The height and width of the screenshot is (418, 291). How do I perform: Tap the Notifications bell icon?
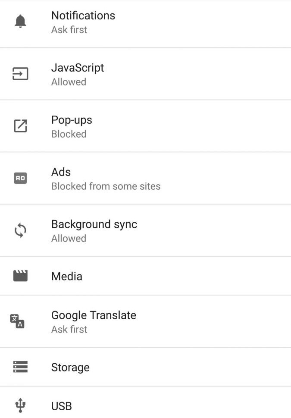[20, 22]
